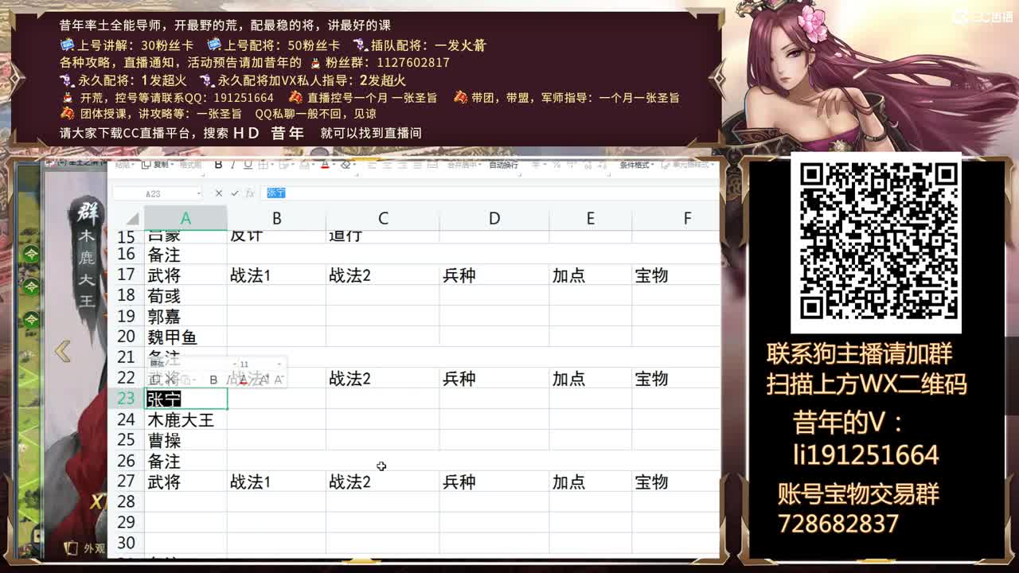
Task: Open the 粘贴 paste dropdown
Action: pyautogui.click(x=123, y=165)
